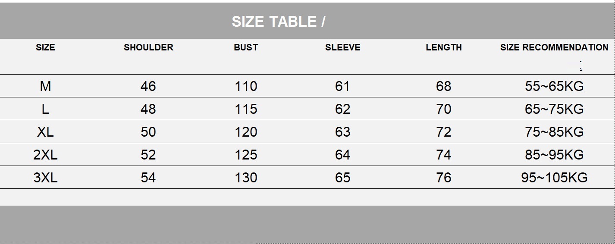Click the M size row label
Image resolution: width=615 pixels, height=244 pixels.
tap(45, 86)
